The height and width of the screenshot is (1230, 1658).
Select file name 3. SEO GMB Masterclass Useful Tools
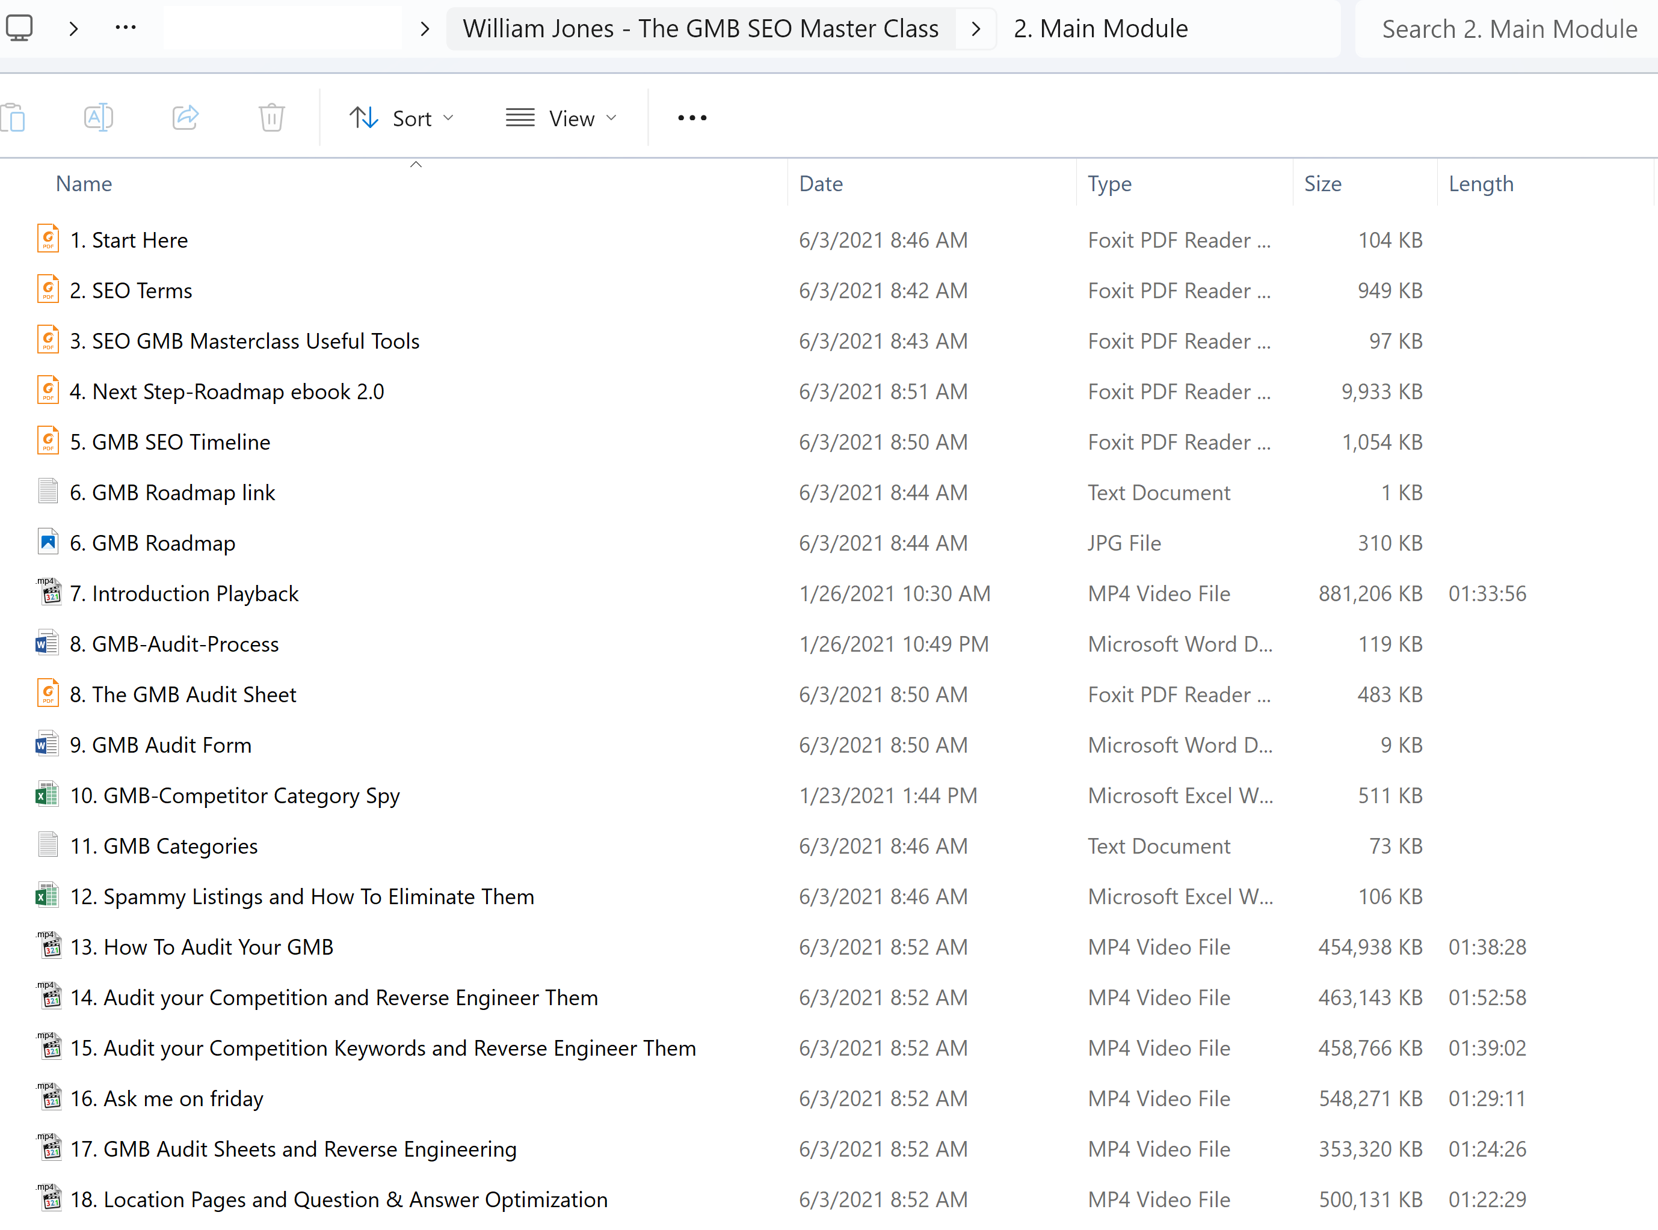244,341
